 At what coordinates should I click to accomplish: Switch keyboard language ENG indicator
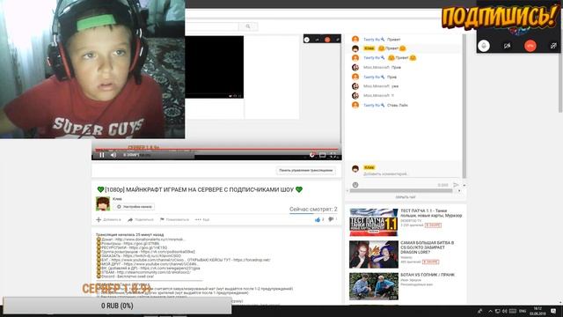coord(523,311)
